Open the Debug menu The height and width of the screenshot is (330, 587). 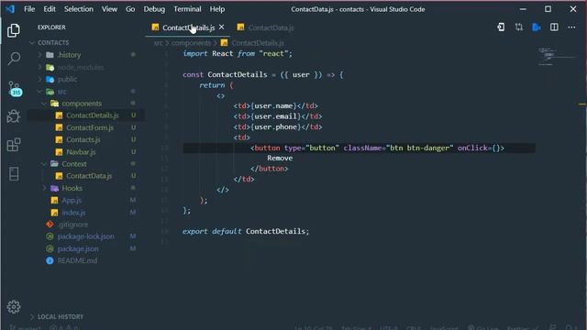[154, 9]
